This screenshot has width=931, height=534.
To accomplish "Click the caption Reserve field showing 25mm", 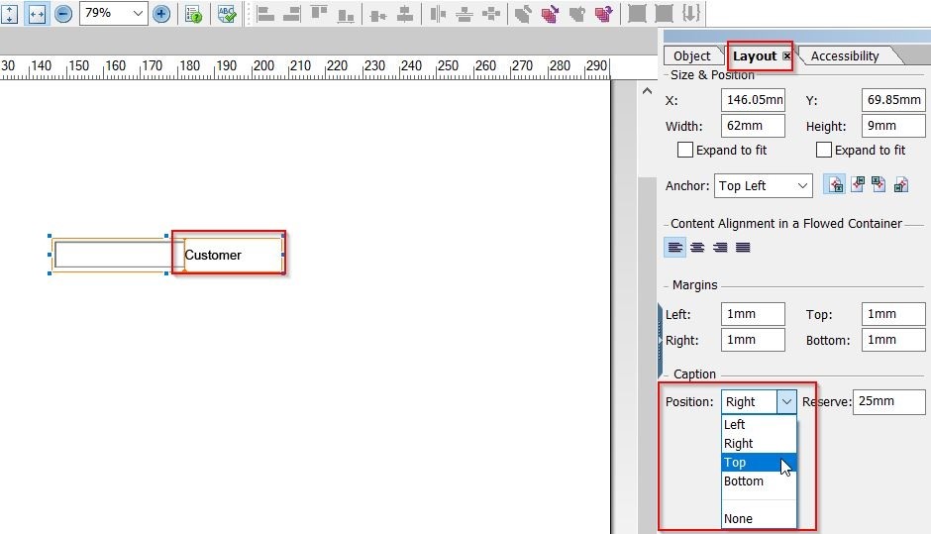I will pyautogui.click(x=888, y=401).
